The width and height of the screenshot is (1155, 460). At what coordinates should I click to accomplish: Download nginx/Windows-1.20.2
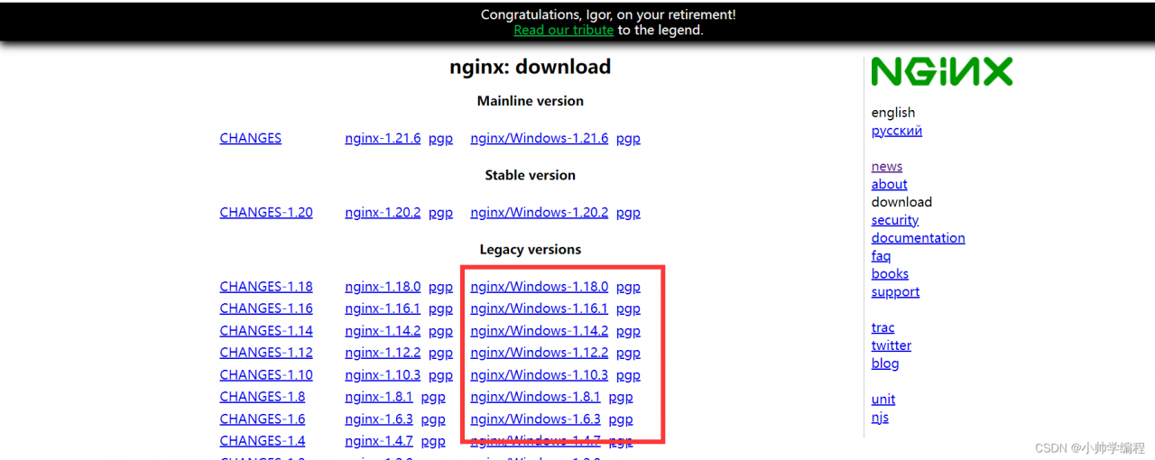click(x=540, y=213)
